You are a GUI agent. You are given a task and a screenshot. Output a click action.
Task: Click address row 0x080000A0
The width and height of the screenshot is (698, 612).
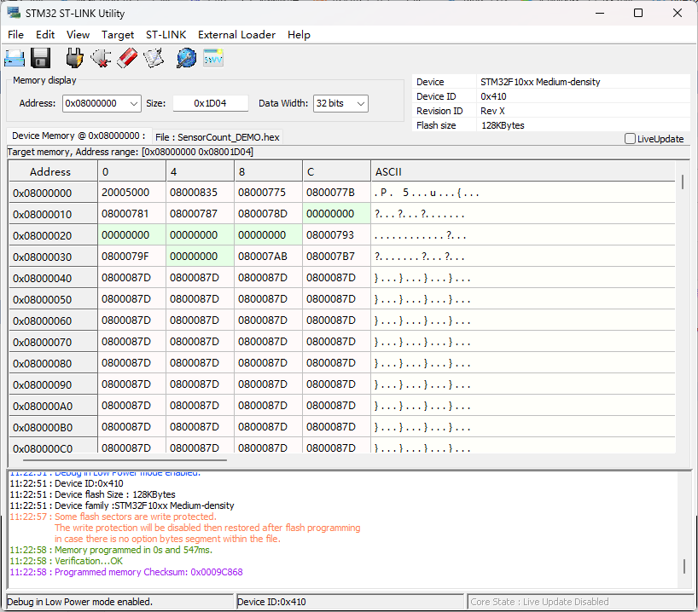(x=53, y=406)
